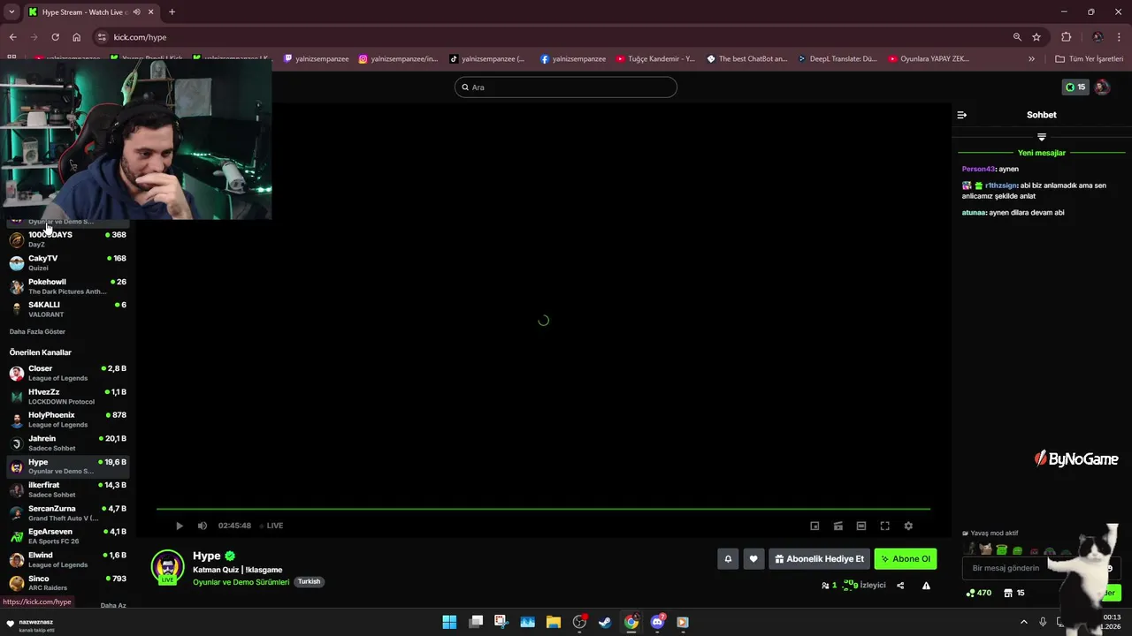Screen dimensions: 1132x636
Task: Open the ilkerfirat channel in sidebar
Action: coord(68,489)
